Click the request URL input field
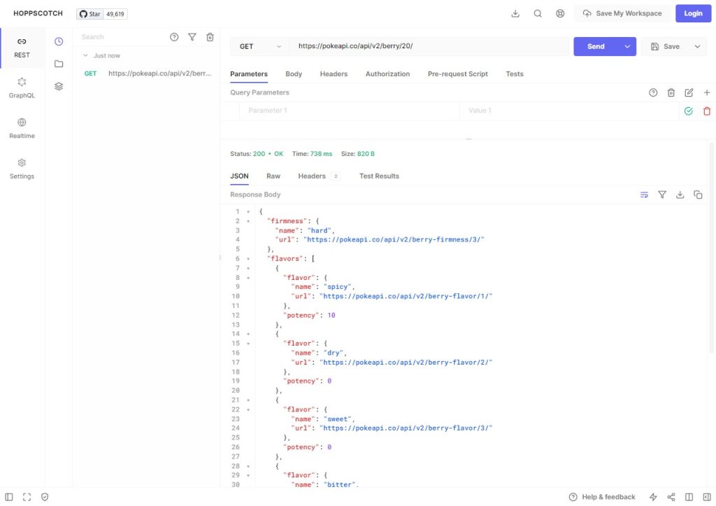This screenshot has height=506, width=716. (x=429, y=46)
